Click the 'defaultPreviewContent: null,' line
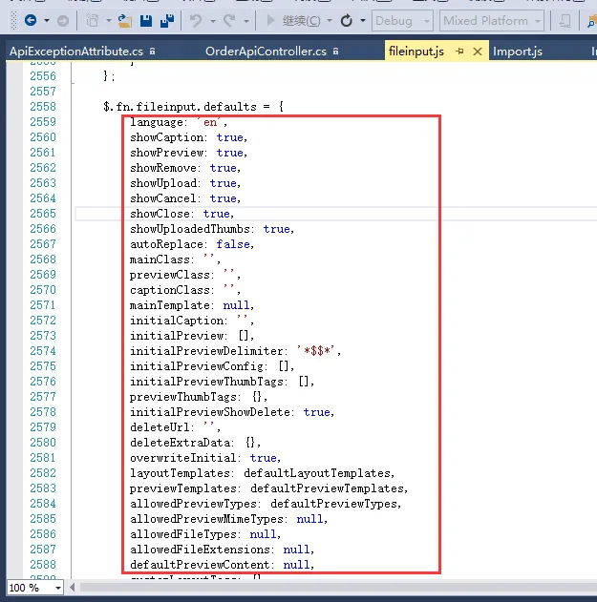The image size is (597, 602). pos(222,565)
